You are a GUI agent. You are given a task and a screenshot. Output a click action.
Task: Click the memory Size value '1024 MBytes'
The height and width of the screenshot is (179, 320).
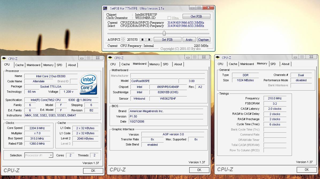(x=245, y=80)
